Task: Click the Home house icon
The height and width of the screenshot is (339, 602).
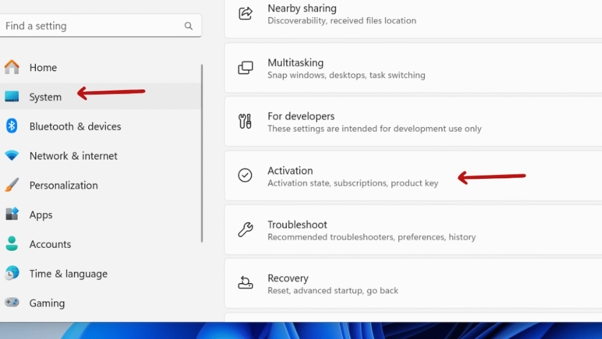Action: click(x=12, y=67)
